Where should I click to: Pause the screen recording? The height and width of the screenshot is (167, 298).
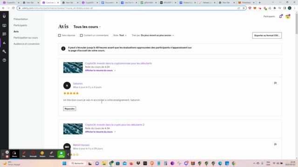coord(7,152)
